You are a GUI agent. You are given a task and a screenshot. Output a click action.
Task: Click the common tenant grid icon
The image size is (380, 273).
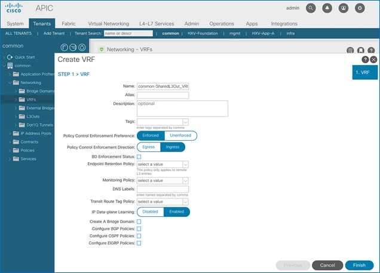10,66
